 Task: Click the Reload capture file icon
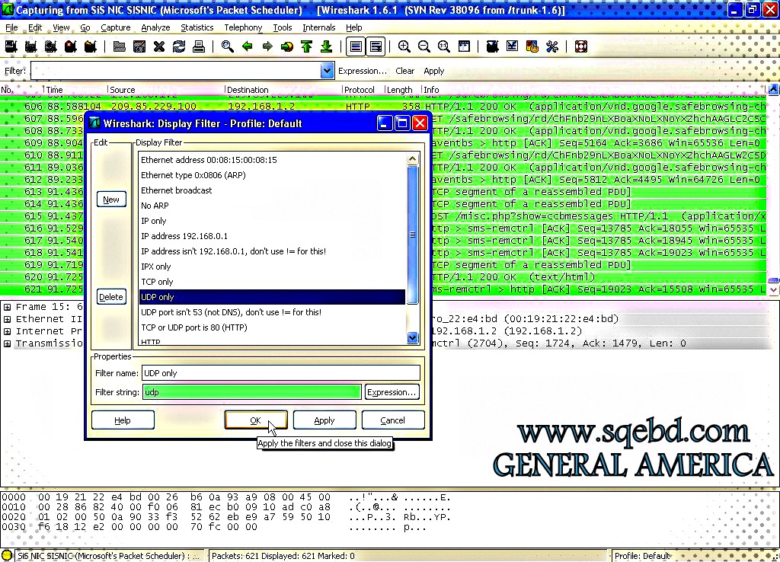pos(179,47)
